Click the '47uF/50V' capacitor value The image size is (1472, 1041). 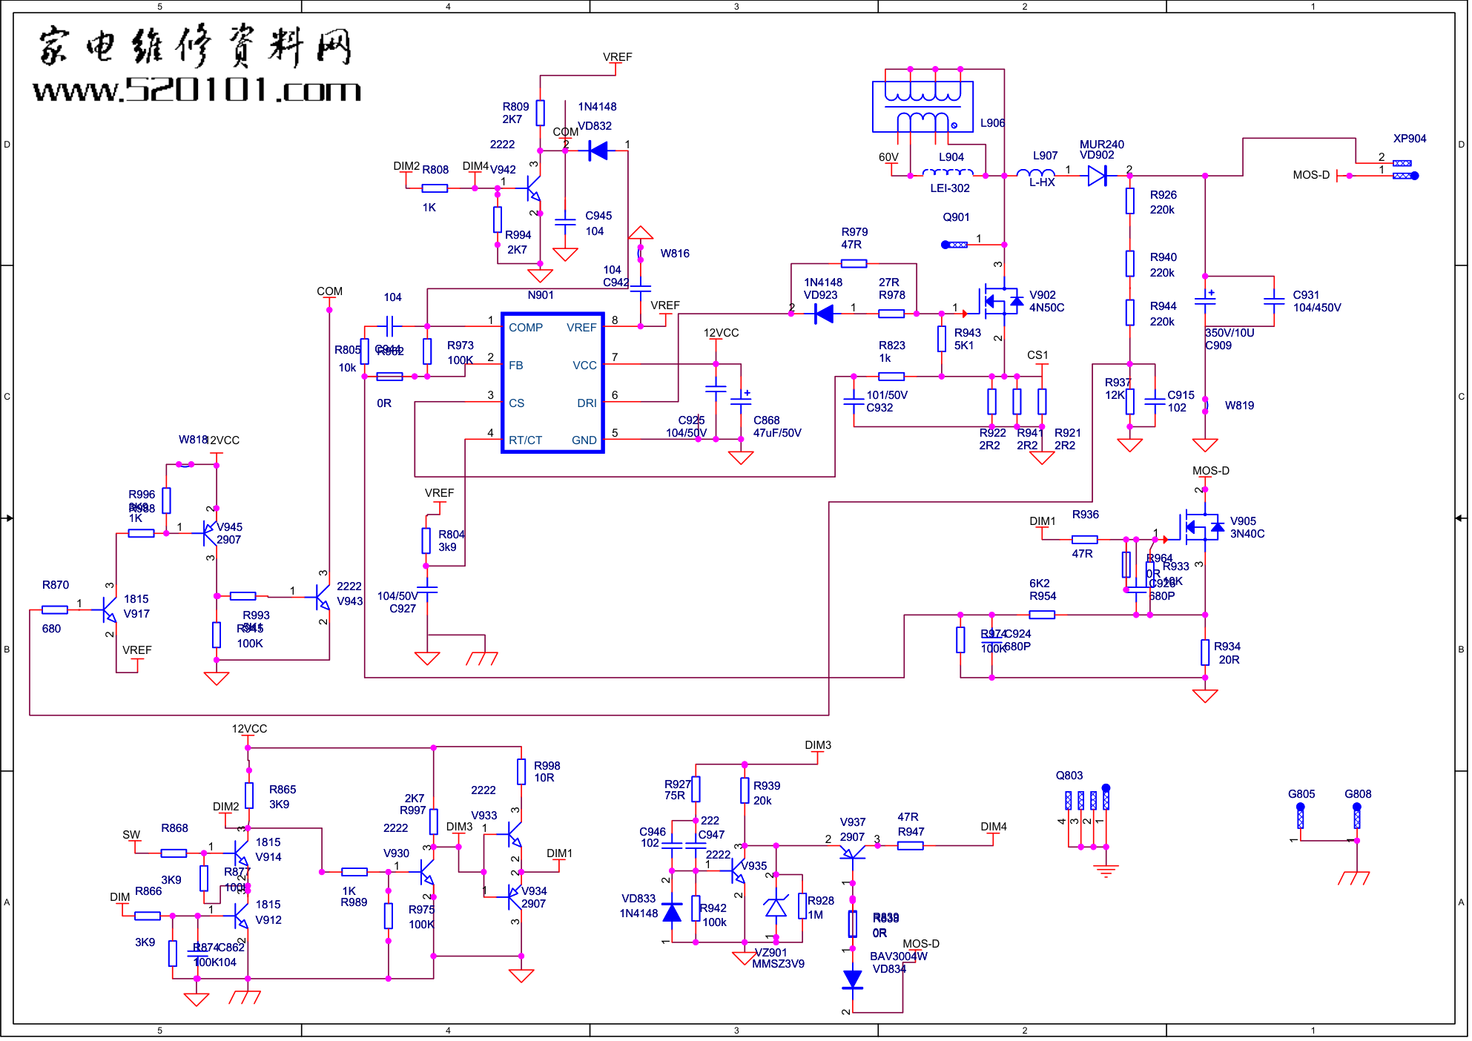click(777, 433)
